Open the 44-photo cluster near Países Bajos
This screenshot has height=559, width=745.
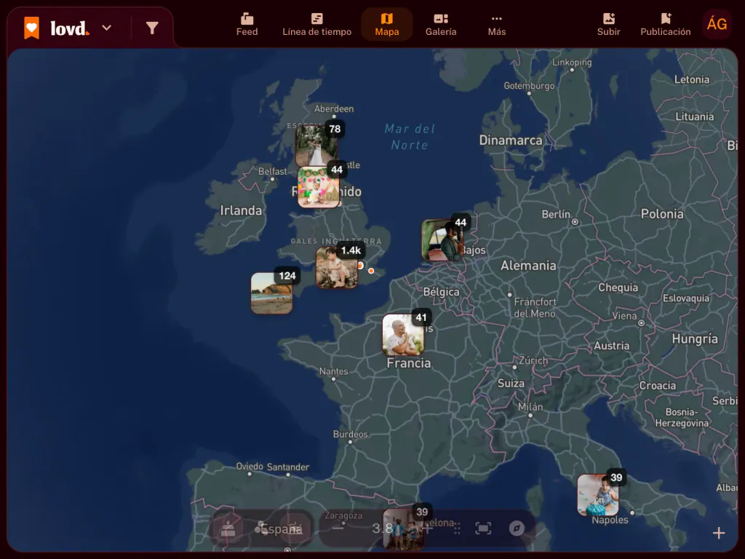point(443,240)
